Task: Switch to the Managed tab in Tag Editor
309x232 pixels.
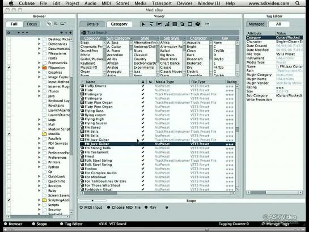Action: click(x=256, y=24)
